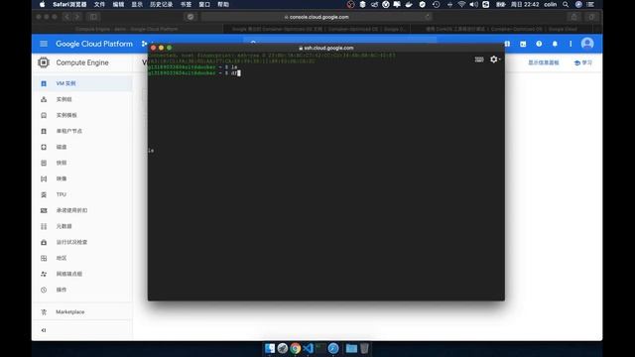The height and width of the screenshot is (357, 635).
Task: Click the user account avatar
Action: (587, 44)
